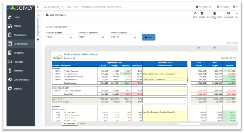
Task: Click the Live Reporting breadcrumb link
Action: point(51,7)
